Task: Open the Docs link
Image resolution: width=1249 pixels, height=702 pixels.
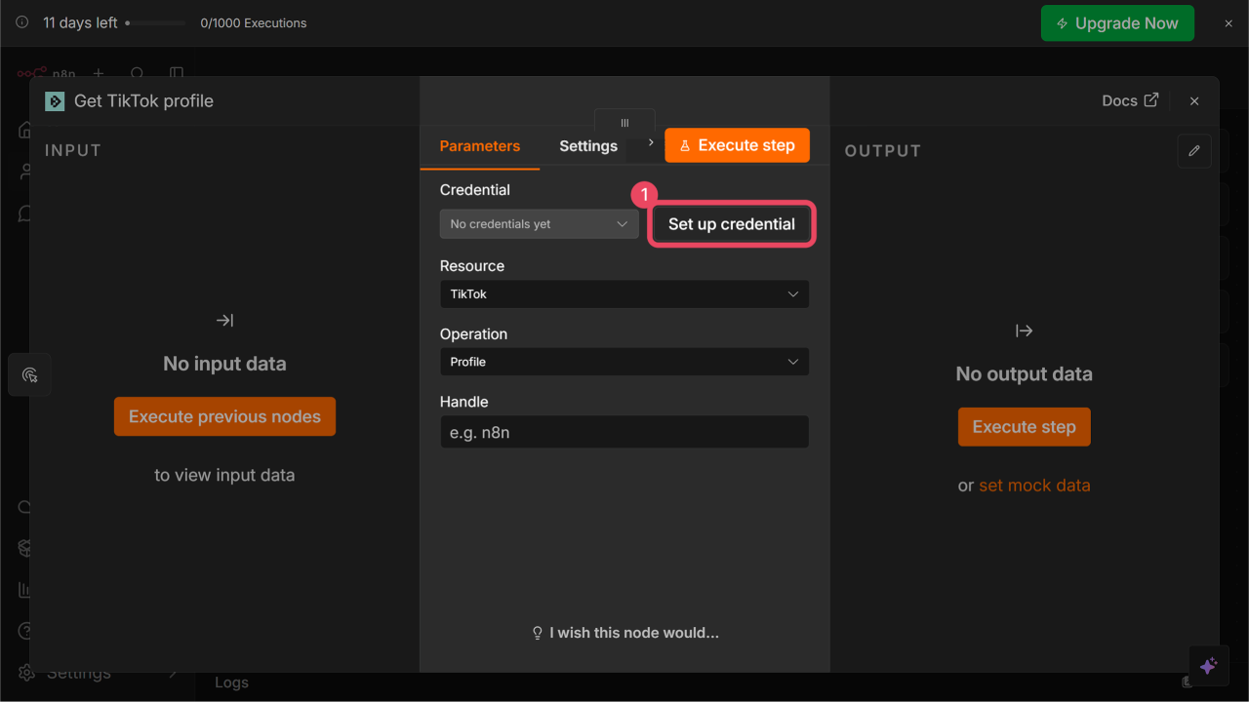Action: point(1130,100)
